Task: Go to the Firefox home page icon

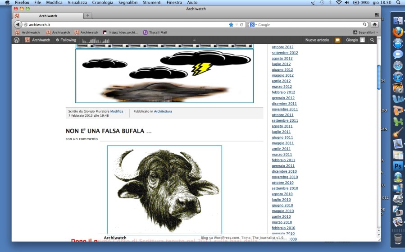Action: [374, 24]
